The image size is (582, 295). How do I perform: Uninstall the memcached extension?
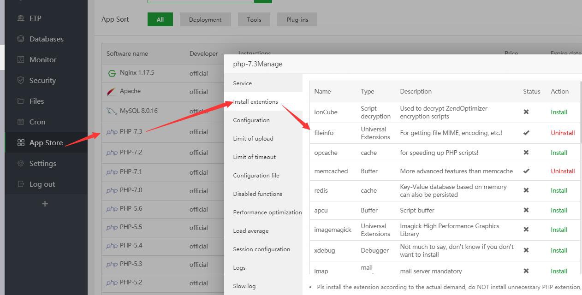(563, 171)
